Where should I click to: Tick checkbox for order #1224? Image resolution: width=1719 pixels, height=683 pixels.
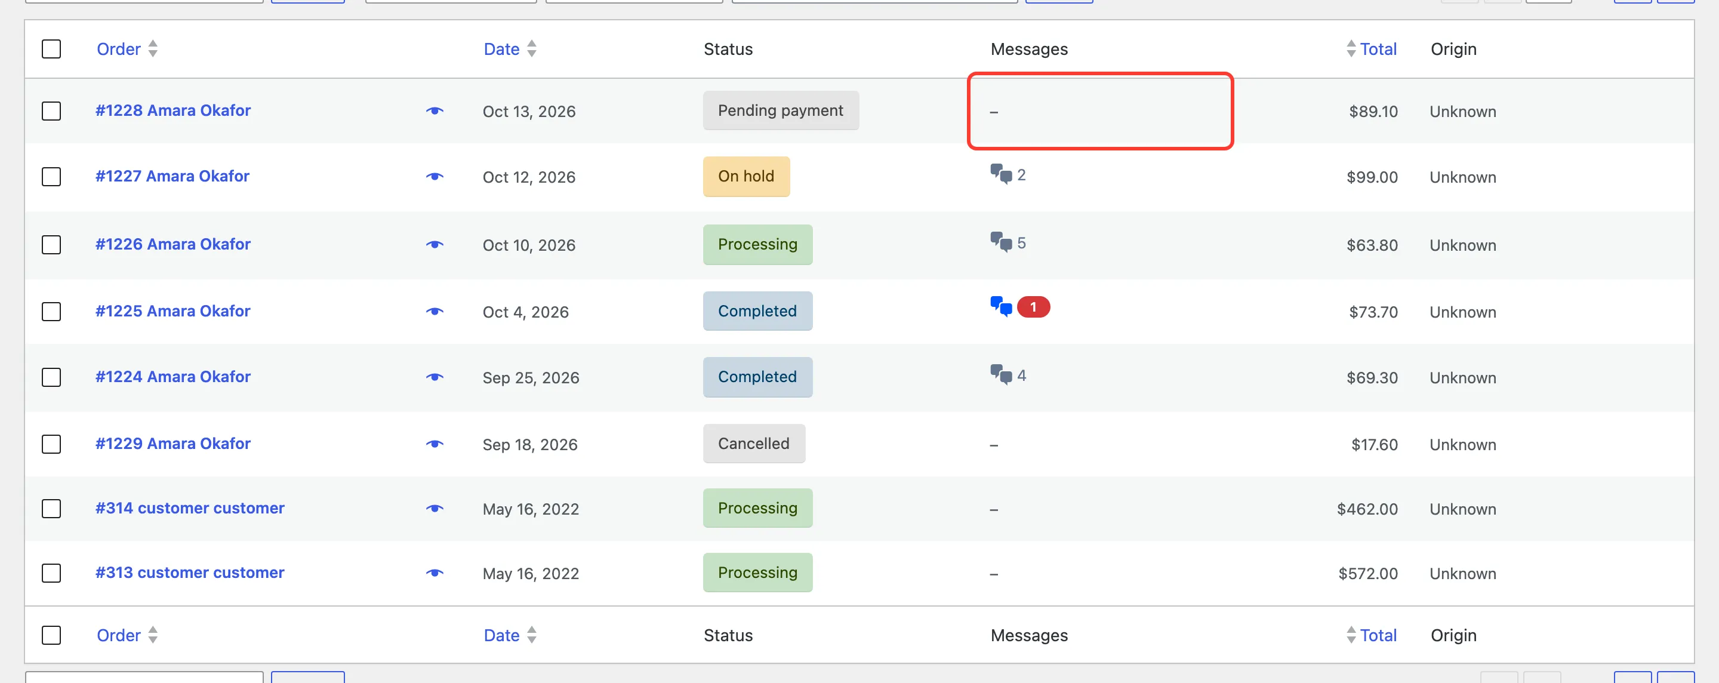[x=51, y=377]
